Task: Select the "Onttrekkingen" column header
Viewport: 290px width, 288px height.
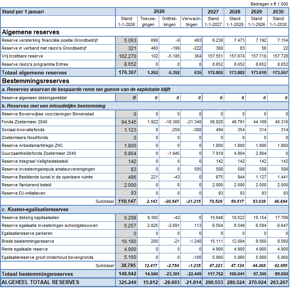Action: tap(170, 22)
